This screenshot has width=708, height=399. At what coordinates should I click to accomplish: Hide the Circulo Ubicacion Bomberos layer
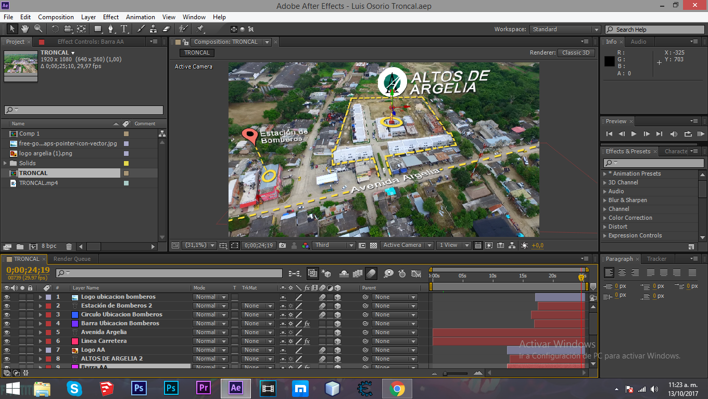coord(7,315)
